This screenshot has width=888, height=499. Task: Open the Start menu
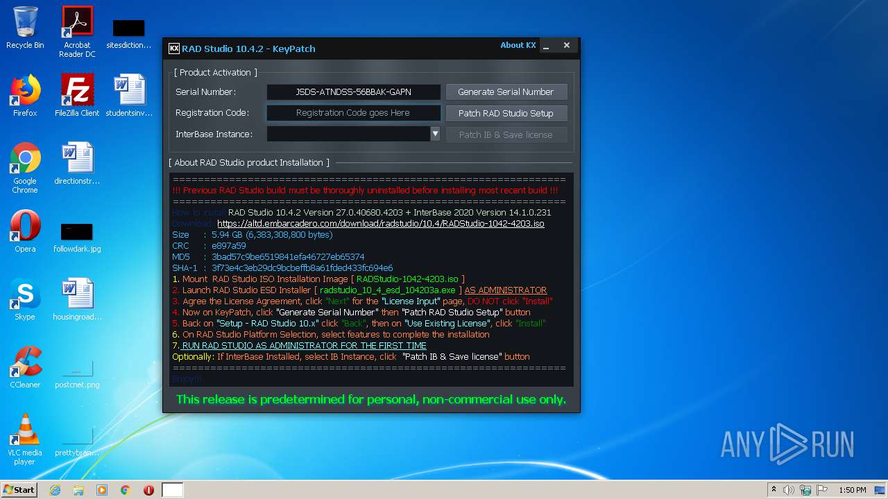pyautogui.click(x=19, y=490)
